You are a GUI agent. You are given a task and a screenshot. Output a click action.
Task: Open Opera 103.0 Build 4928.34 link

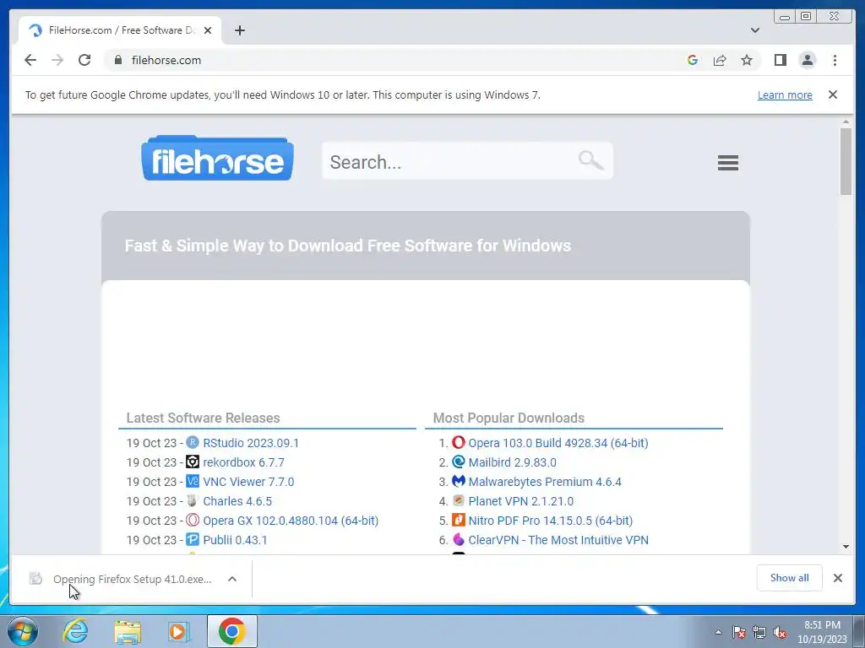point(558,443)
